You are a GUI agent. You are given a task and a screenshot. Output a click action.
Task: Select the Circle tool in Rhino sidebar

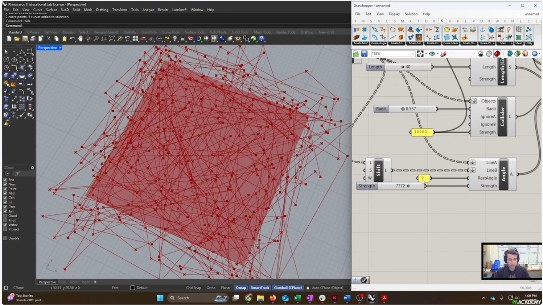point(6,59)
